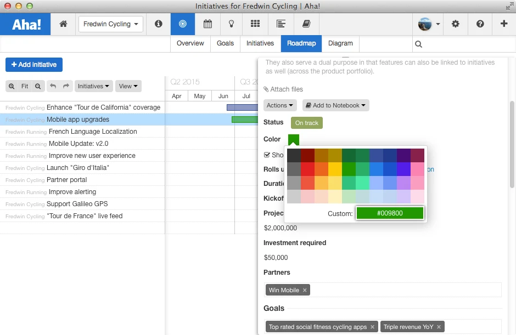This screenshot has width=516, height=335.
Task: Remove the Triple revenue YoY goal tag
Action: pyautogui.click(x=439, y=327)
